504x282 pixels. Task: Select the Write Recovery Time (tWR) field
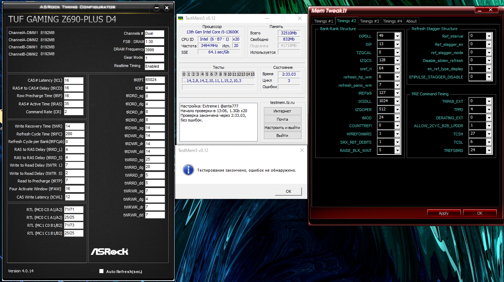coord(75,126)
